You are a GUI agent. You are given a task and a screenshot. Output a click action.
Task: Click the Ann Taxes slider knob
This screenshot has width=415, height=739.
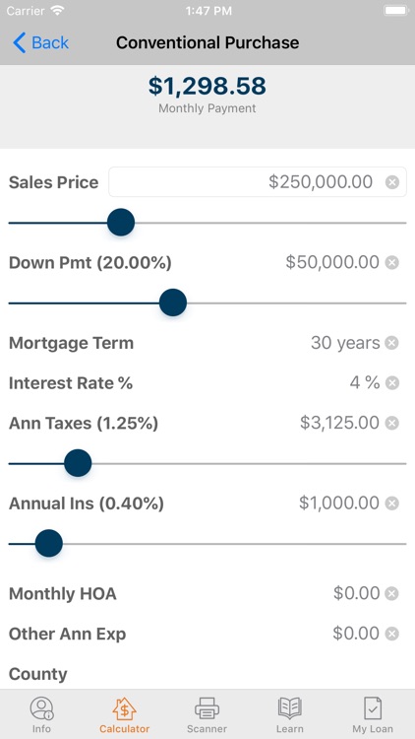pos(78,463)
